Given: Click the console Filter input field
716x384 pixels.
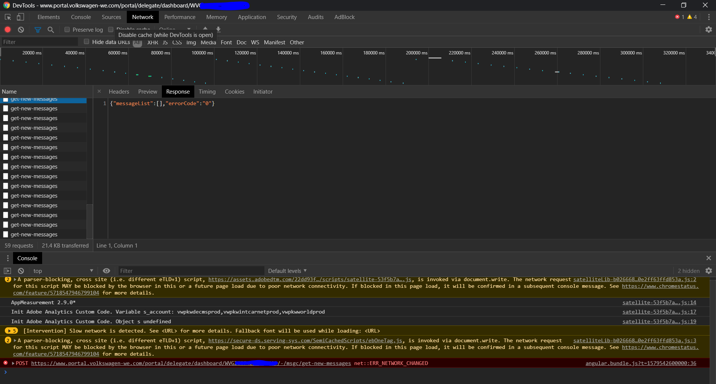Looking at the screenshot, I should point(190,271).
